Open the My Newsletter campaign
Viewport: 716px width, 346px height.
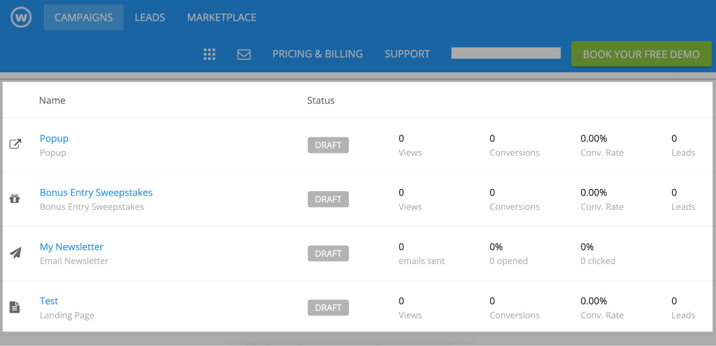click(71, 247)
